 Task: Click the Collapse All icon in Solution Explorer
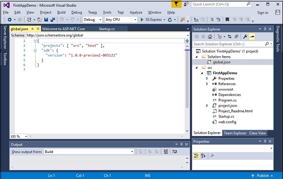(x=236, y=37)
